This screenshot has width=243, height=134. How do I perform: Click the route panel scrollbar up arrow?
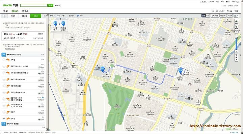click(x=48, y=15)
